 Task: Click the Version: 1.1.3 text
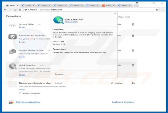click(x=59, y=44)
